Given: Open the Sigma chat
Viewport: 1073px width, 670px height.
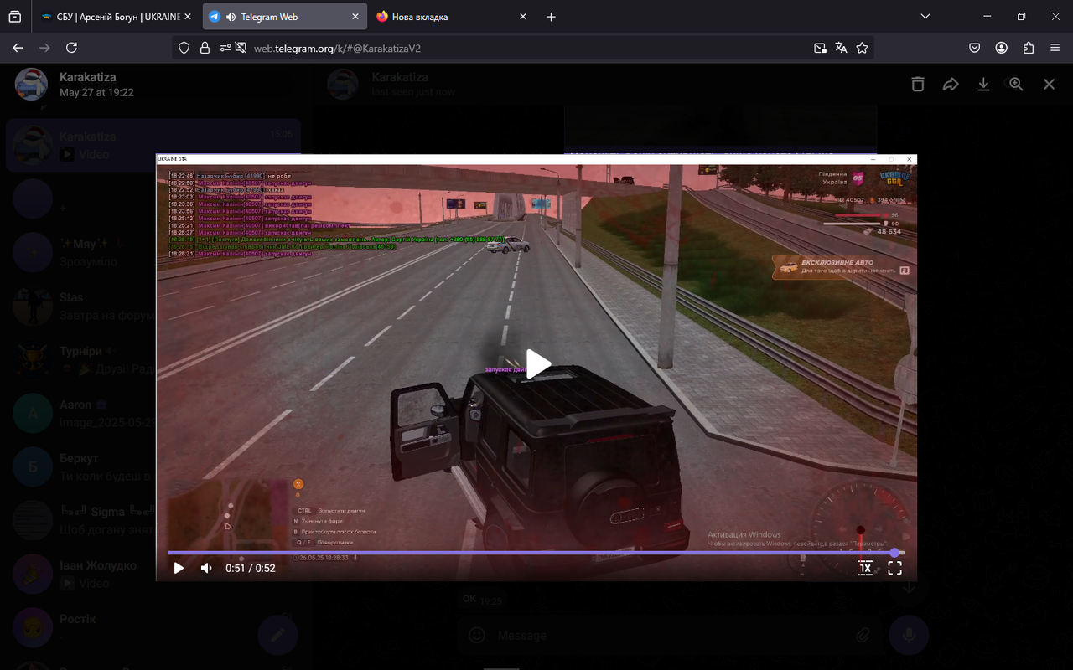Looking at the screenshot, I should pos(153,521).
